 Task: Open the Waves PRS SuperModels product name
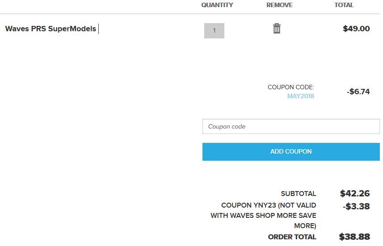pyautogui.click(x=51, y=29)
